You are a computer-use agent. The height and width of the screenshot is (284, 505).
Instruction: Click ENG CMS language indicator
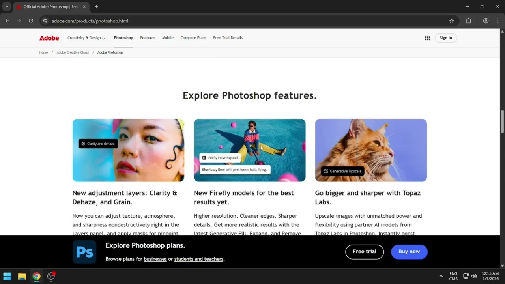coord(453,276)
